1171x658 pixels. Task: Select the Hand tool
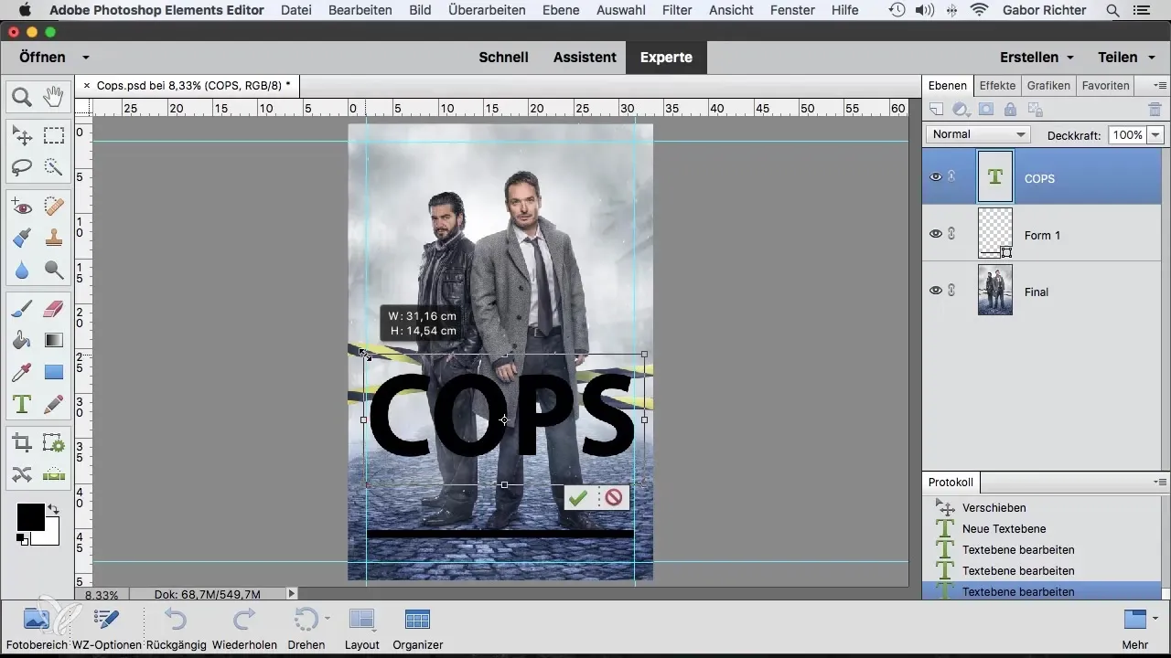click(54, 96)
